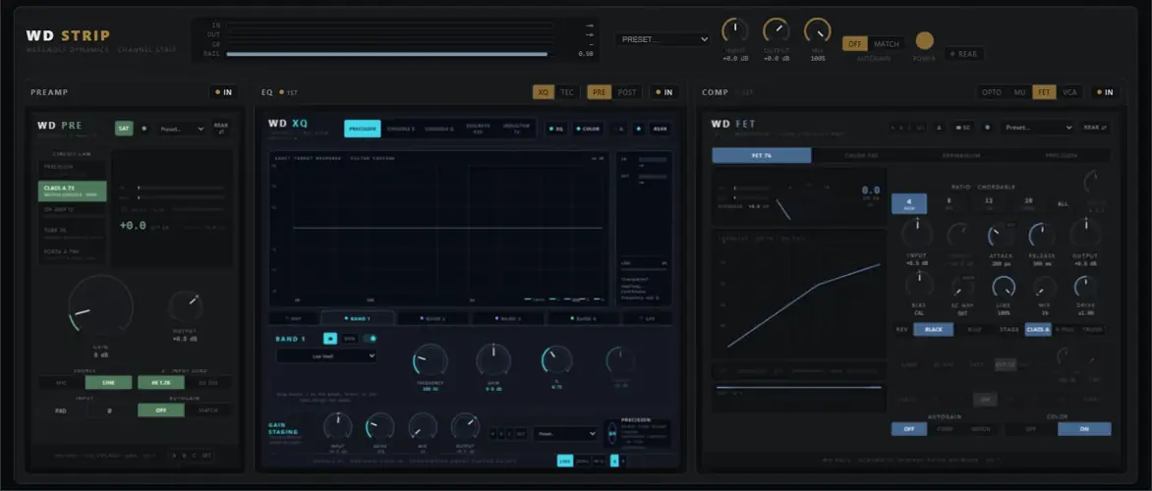This screenshot has height=491, width=1152.
Task: Turn the top bar INPUT knob
Action: pos(734,30)
